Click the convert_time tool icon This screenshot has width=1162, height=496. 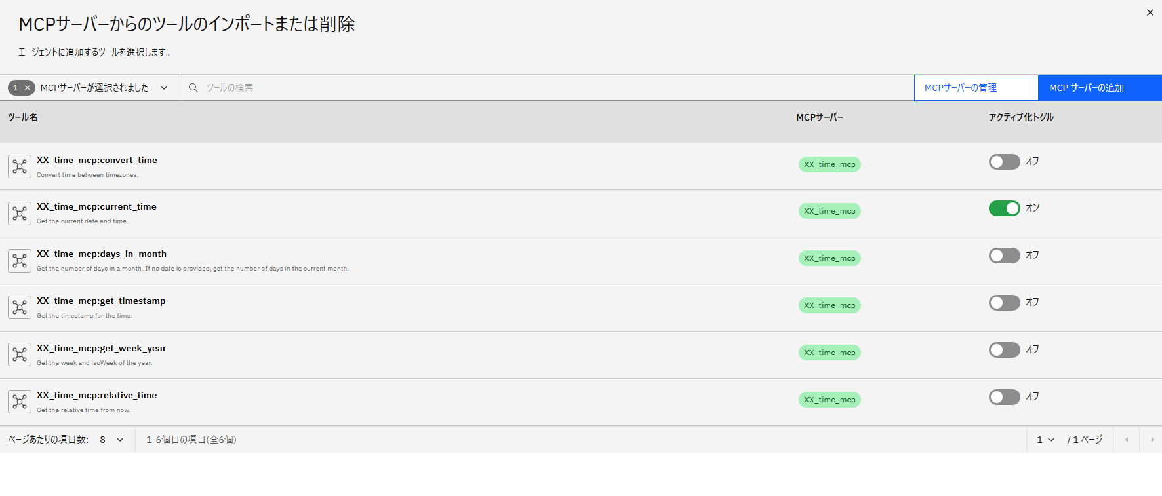(x=20, y=166)
